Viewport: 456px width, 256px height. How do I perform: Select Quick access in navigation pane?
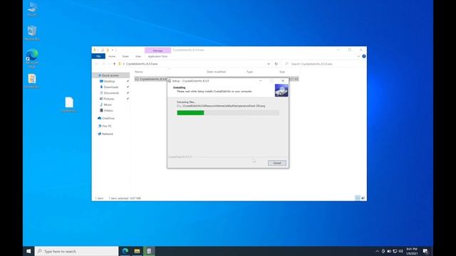click(110, 75)
